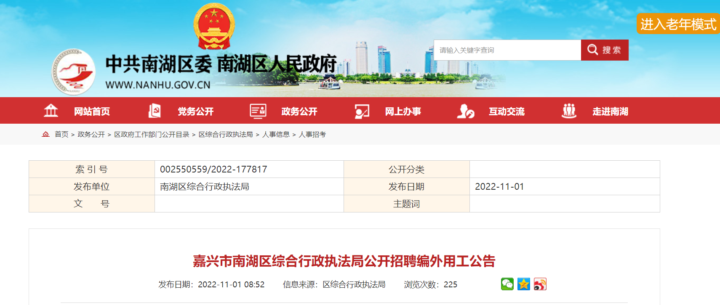Open the 政务公开 navigation menu
The height and width of the screenshot is (305, 720).
click(x=299, y=111)
